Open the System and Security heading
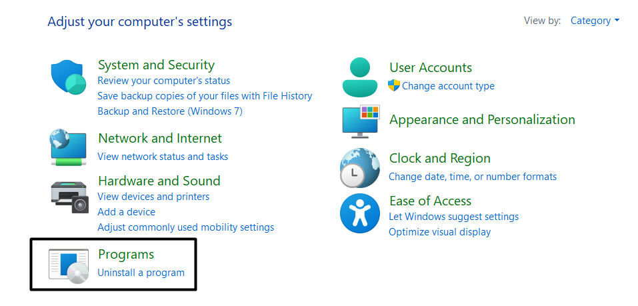Viewport: 638px width, 306px height. pyautogui.click(x=156, y=65)
